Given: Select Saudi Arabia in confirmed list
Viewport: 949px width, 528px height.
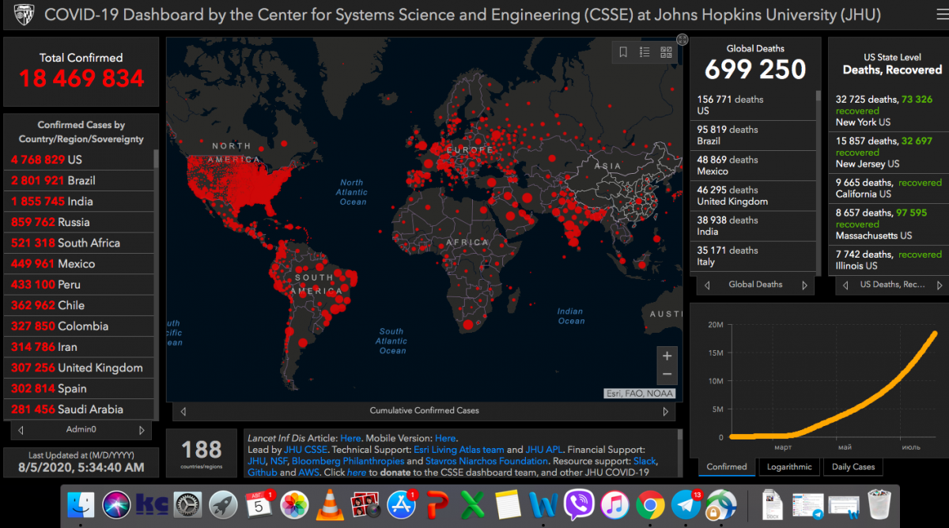Looking at the screenshot, I should [x=79, y=409].
